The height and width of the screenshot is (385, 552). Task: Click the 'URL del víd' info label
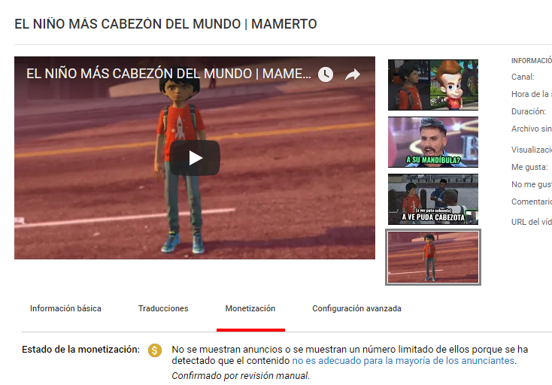tap(532, 222)
